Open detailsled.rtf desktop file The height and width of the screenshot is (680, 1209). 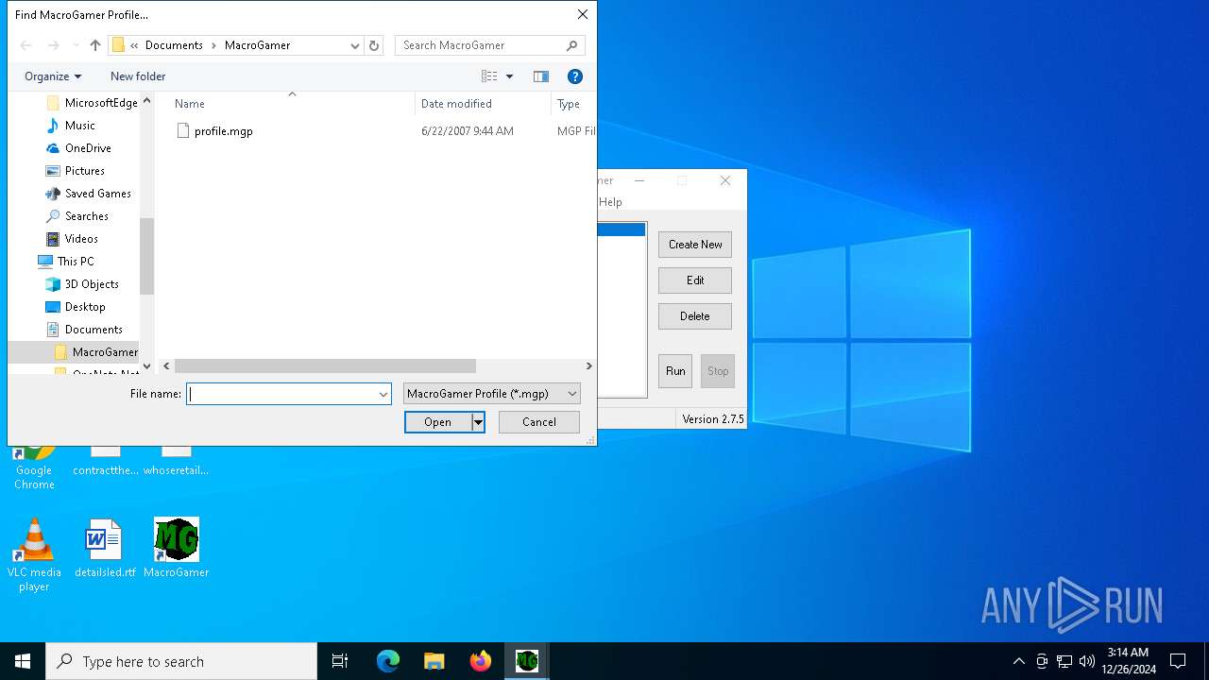click(x=105, y=549)
